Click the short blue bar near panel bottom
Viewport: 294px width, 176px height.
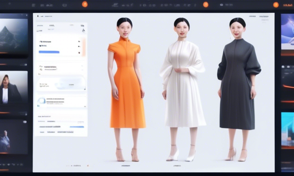point(77,127)
